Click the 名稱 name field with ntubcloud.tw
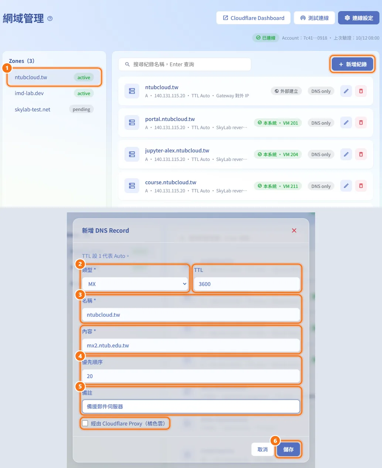This screenshot has width=382, height=468. click(191, 315)
